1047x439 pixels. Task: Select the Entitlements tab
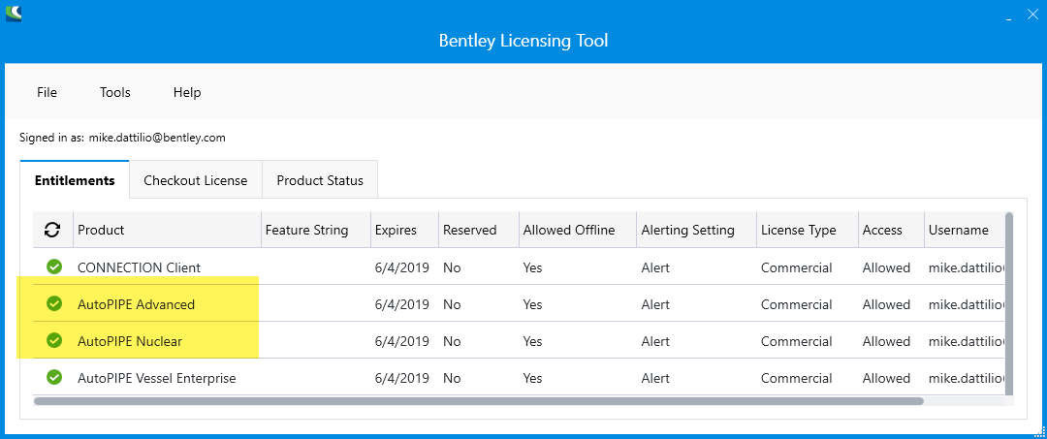pos(75,180)
